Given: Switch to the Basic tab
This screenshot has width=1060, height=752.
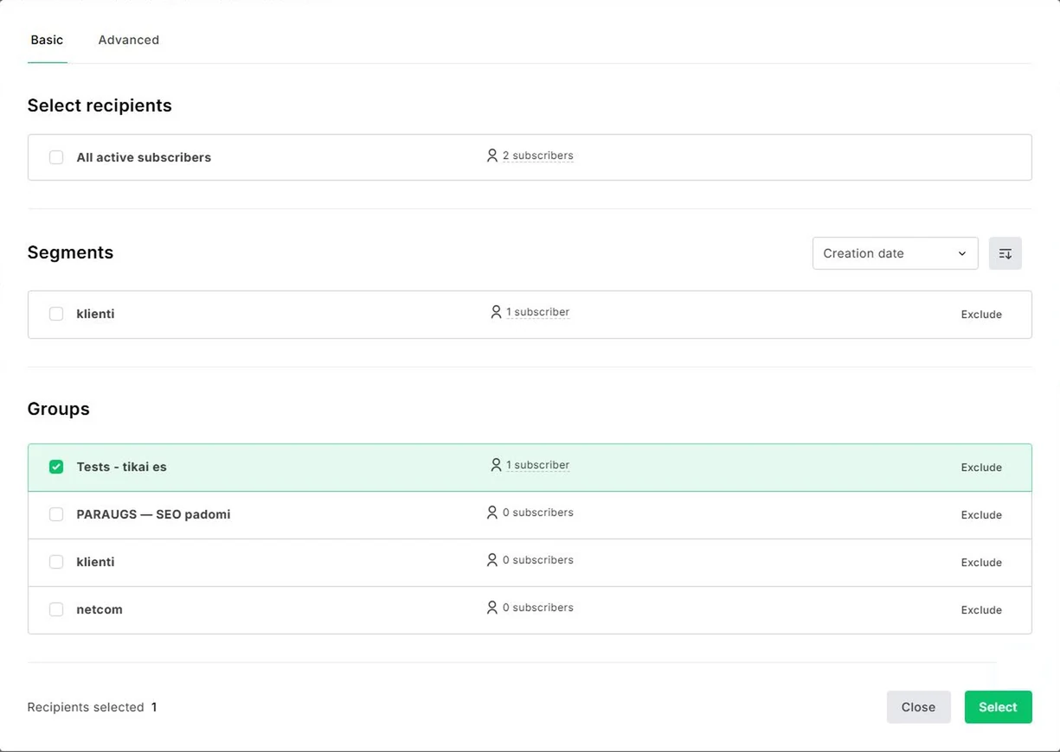Looking at the screenshot, I should point(47,40).
